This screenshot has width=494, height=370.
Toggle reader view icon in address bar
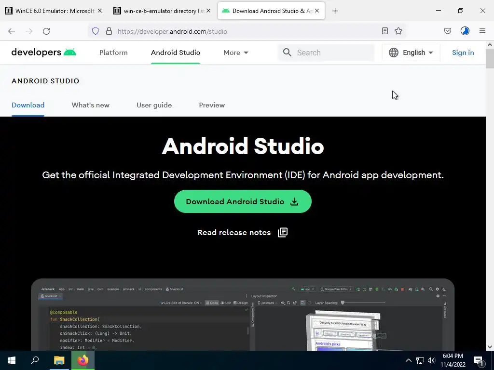coord(384,31)
